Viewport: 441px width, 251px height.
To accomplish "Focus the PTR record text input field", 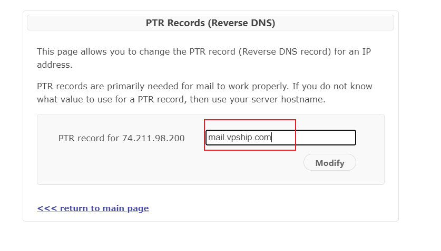I will pyautogui.click(x=281, y=138).
